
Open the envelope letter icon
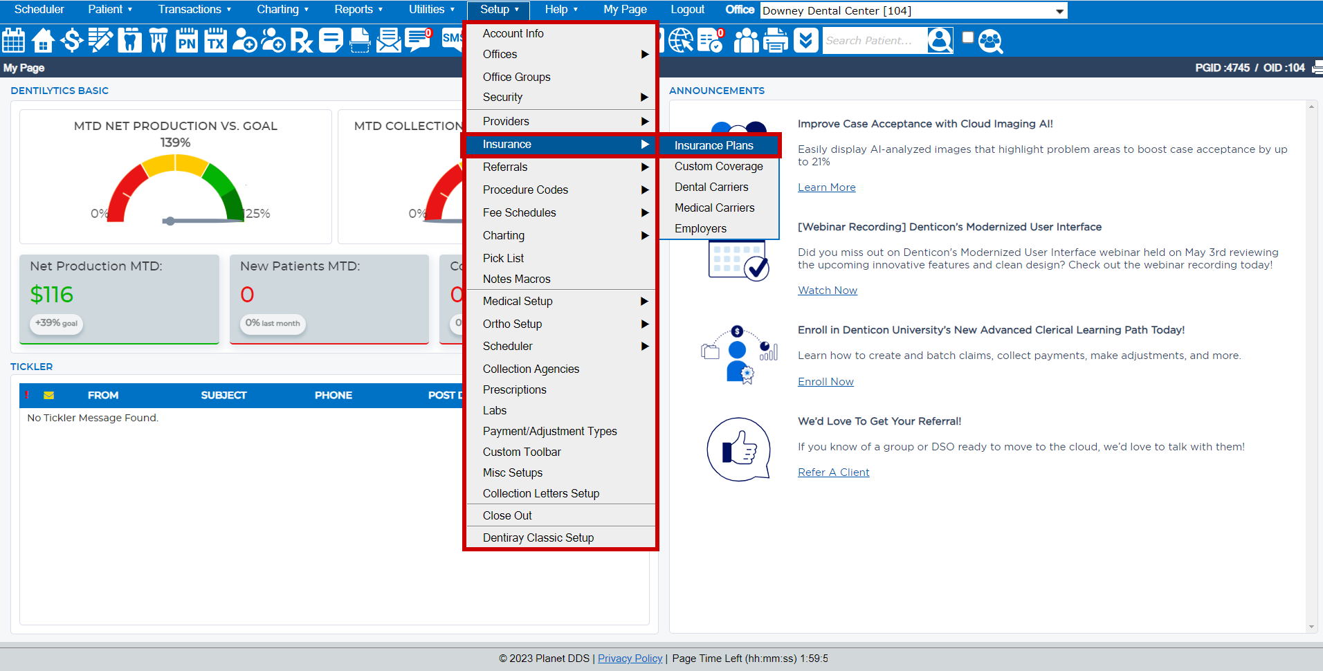coord(388,41)
